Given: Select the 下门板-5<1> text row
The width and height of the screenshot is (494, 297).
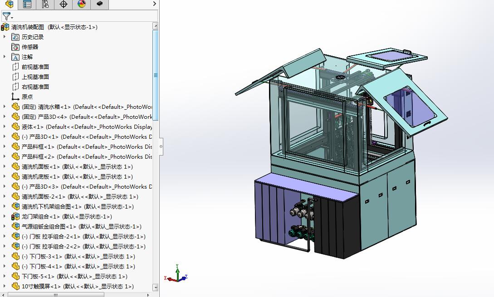Looking at the screenshot, I should (74, 277).
